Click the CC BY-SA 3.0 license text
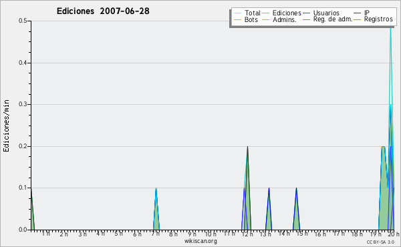401x247 pixels. point(380,242)
